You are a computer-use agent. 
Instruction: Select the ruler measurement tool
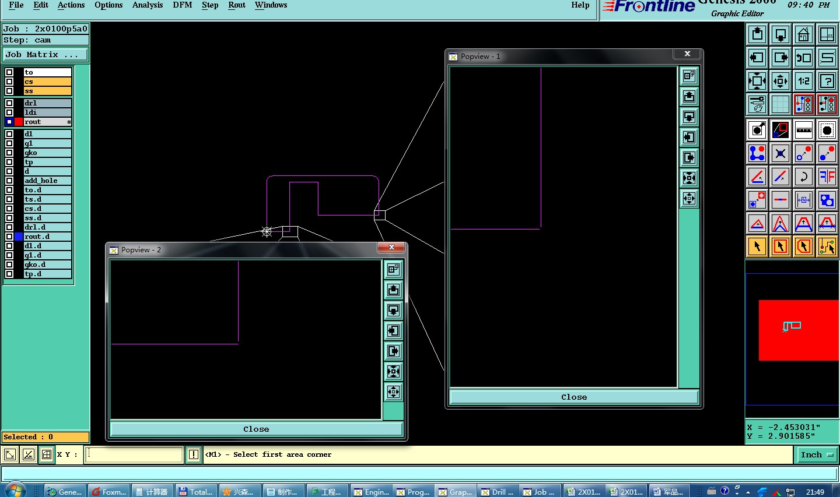tap(804, 130)
